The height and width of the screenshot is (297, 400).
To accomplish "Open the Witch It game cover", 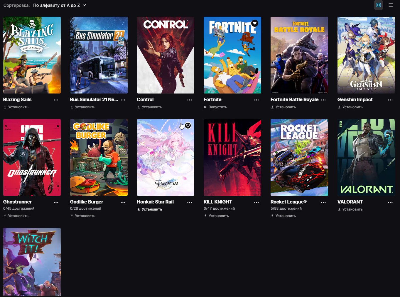I will pyautogui.click(x=32, y=262).
